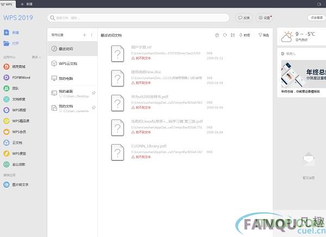Click the window icon in top-right corner
The width and height of the screenshot is (326, 237).
[x=319, y=4]
